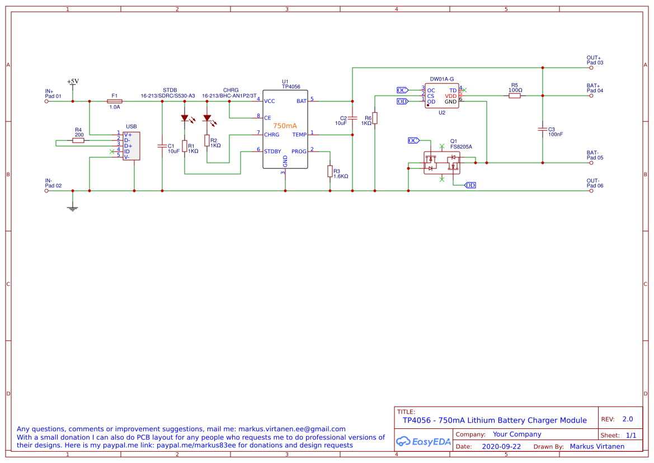Click the CE pin label on U1

pyautogui.click(x=267, y=118)
